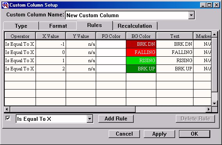The height and width of the screenshot is (145, 222).
Task: Pick the red FALLING background color cell
Action: click(x=141, y=52)
